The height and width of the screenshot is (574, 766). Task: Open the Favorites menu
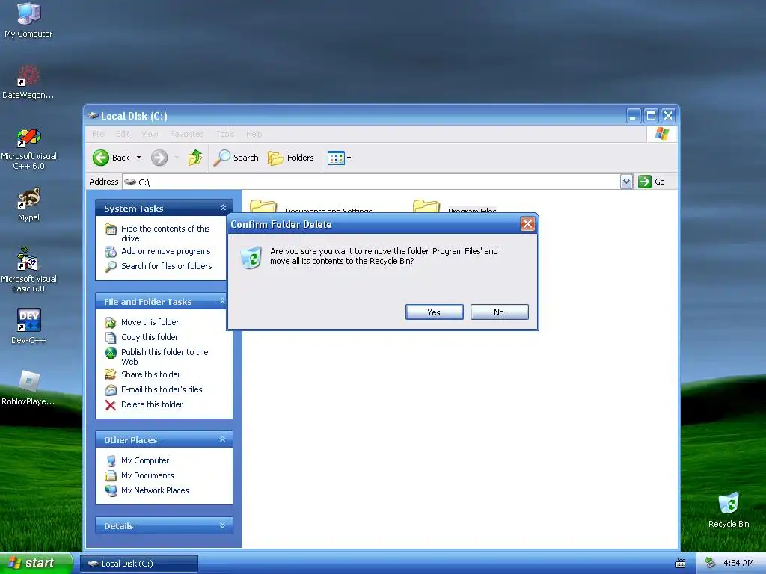(x=186, y=134)
